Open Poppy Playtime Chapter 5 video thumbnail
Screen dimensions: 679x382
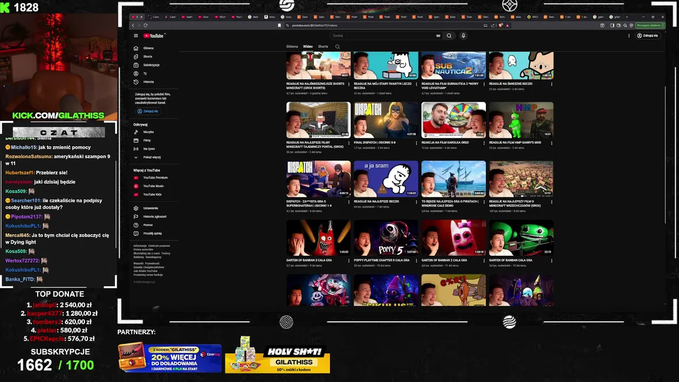(x=386, y=238)
